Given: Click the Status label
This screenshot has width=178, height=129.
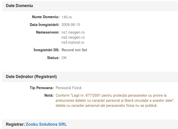Looking at the screenshot, I should [x=53, y=58].
